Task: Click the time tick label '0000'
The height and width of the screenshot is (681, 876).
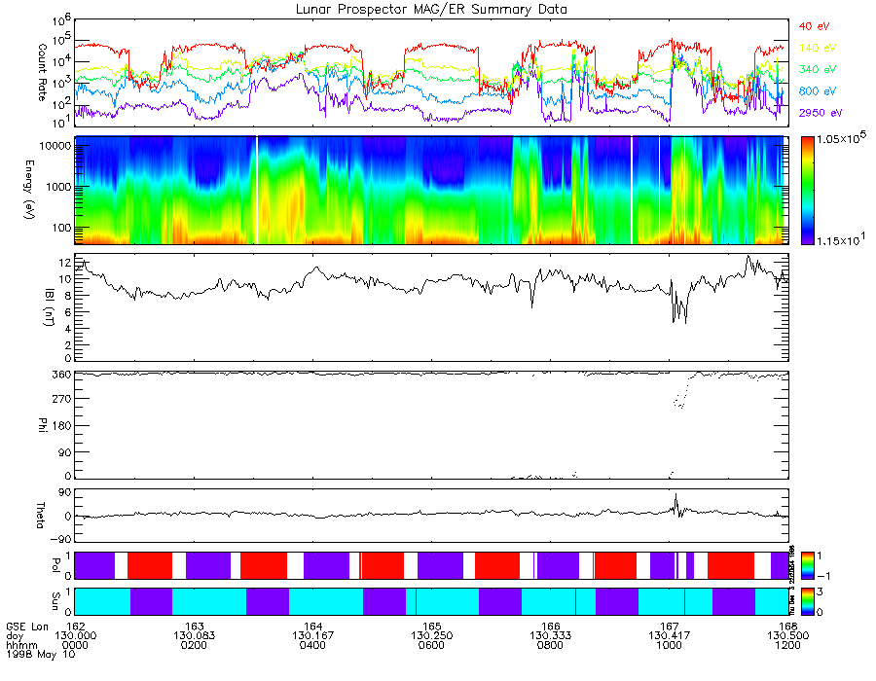Action: (75, 645)
